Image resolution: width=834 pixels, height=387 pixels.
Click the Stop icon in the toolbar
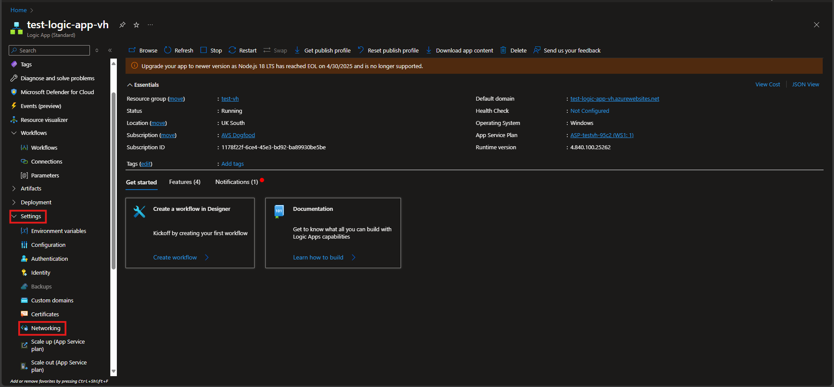(203, 50)
